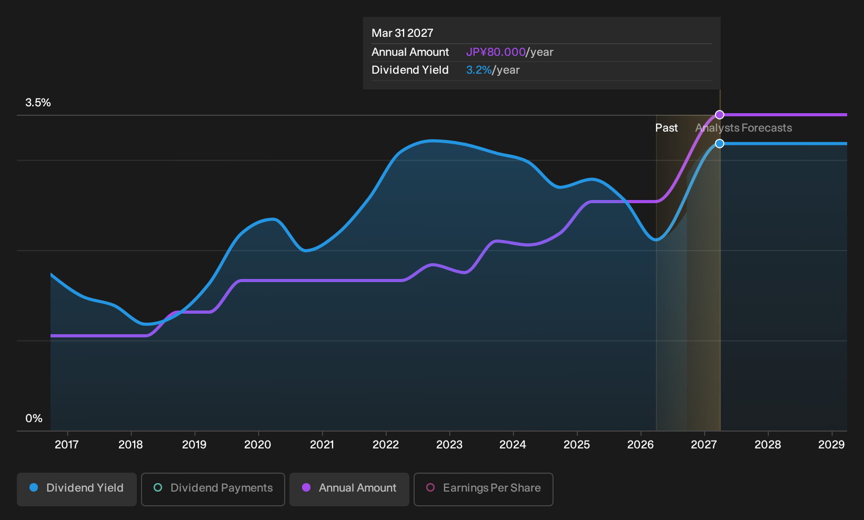
Task: Enable the Dividend Payments series
Action: (213, 489)
